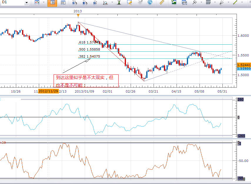The width and height of the screenshot is (251, 184).
Task: Click the -50.00 oscillator axis label
Action: point(243,161)
